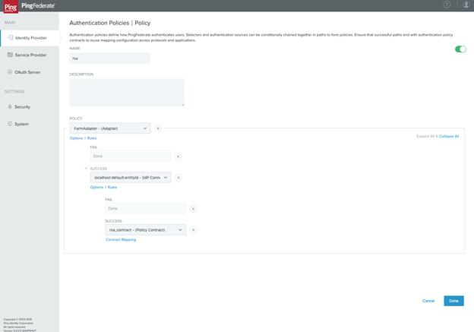Click the NAME input field
The height and width of the screenshot is (332, 474).
(x=109, y=58)
